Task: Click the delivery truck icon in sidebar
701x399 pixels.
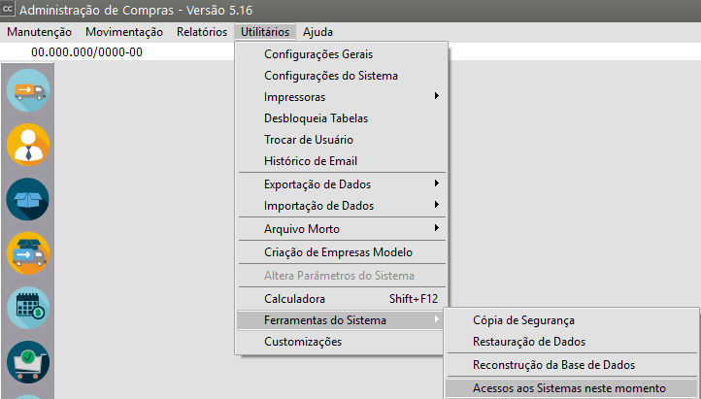Action: pos(28,90)
